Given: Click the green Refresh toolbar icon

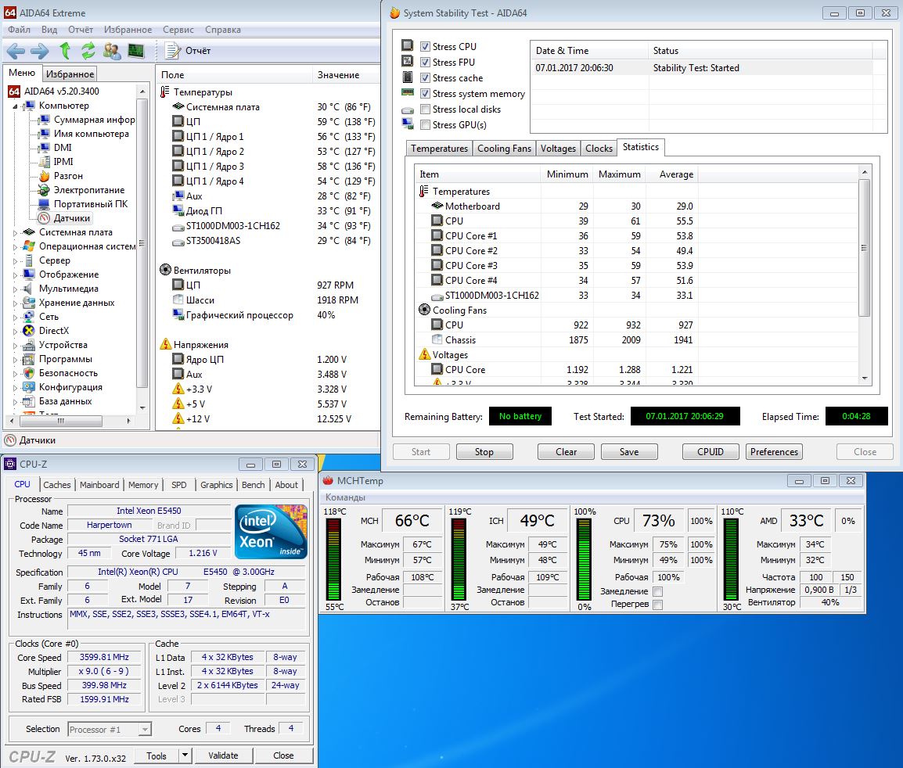Looking at the screenshot, I should (88, 52).
